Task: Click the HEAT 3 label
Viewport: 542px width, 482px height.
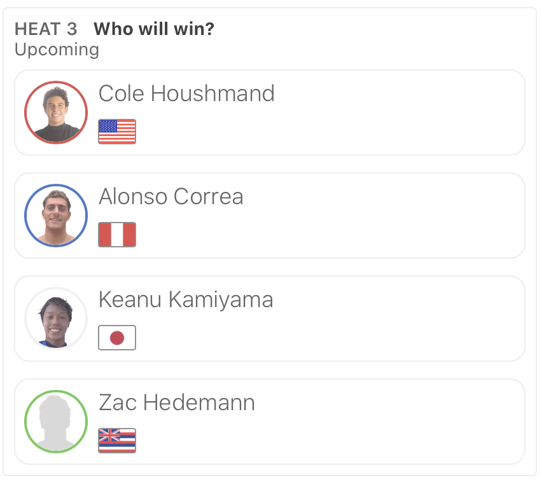Action: pos(46,29)
